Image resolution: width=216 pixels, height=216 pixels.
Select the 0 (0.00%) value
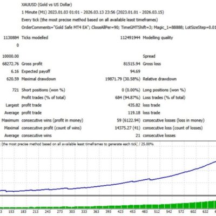[x=131, y=90]
